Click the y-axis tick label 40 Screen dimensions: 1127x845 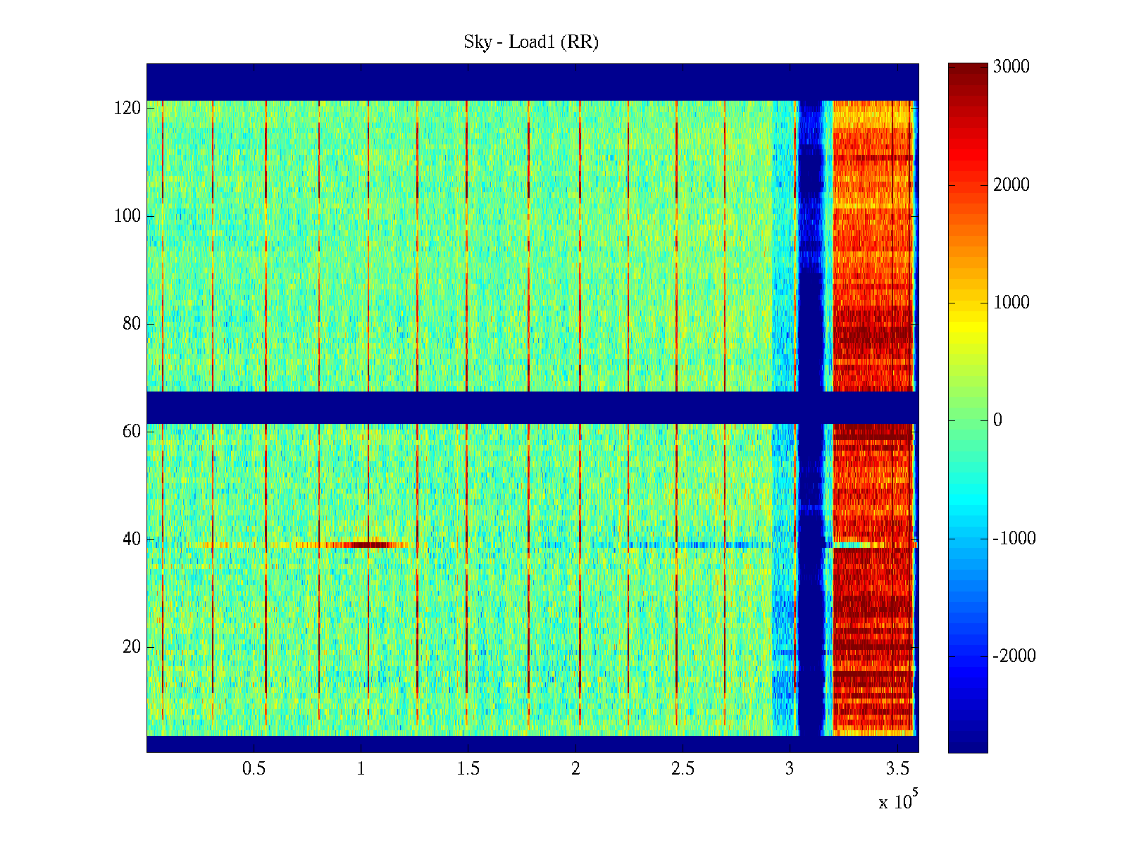(132, 539)
